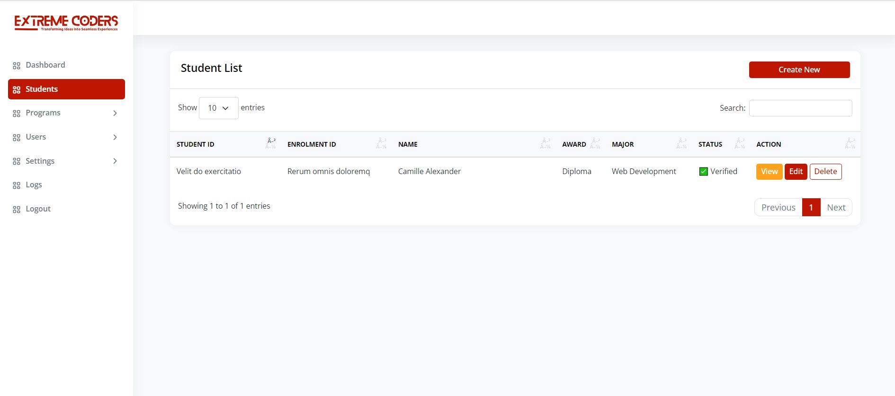Click the Extreme Coders logo

[66, 23]
